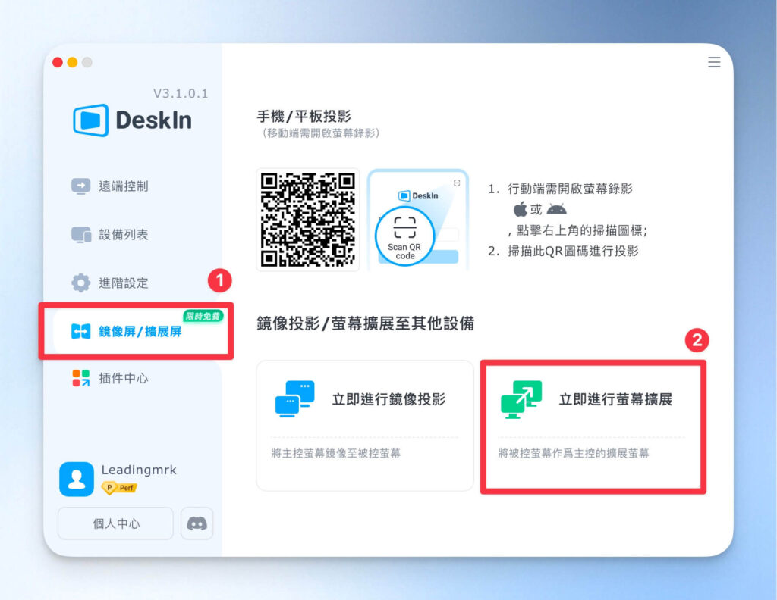Click the 掃描此QR圖碼進行投影 instruction
The width and height of the screenshot is (777, 600).
pos(573,251)
